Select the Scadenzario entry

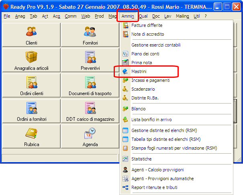[176, 89]
